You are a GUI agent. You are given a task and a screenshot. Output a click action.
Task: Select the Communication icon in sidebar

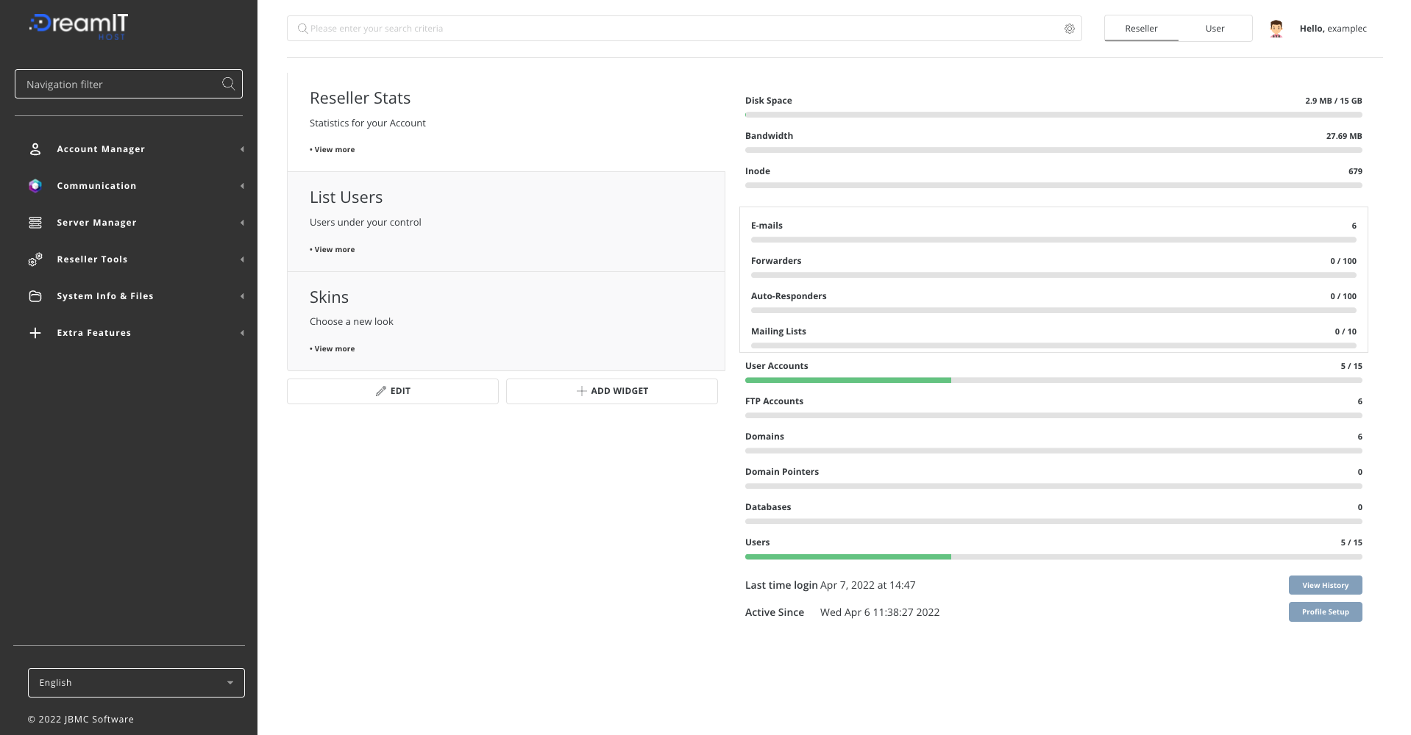[35, 185]
